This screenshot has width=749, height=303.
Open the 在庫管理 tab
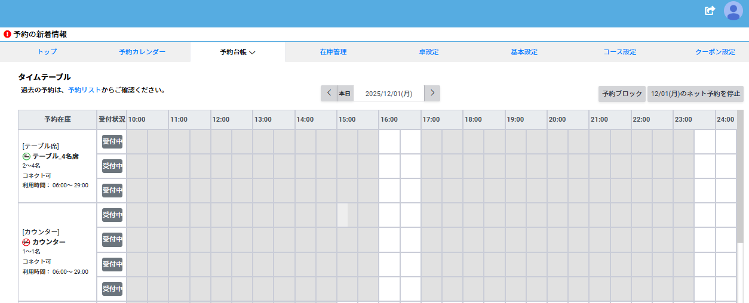(333, 52)
